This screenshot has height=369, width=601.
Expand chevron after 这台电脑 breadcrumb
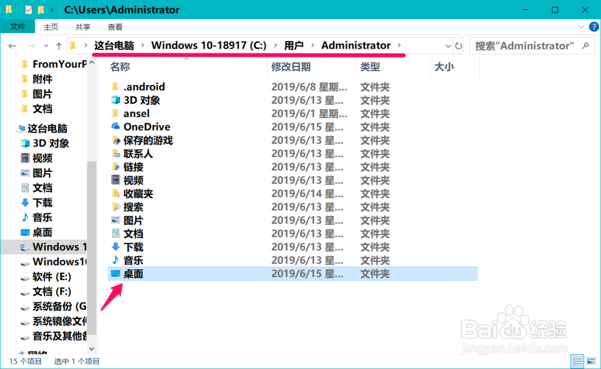142,46
